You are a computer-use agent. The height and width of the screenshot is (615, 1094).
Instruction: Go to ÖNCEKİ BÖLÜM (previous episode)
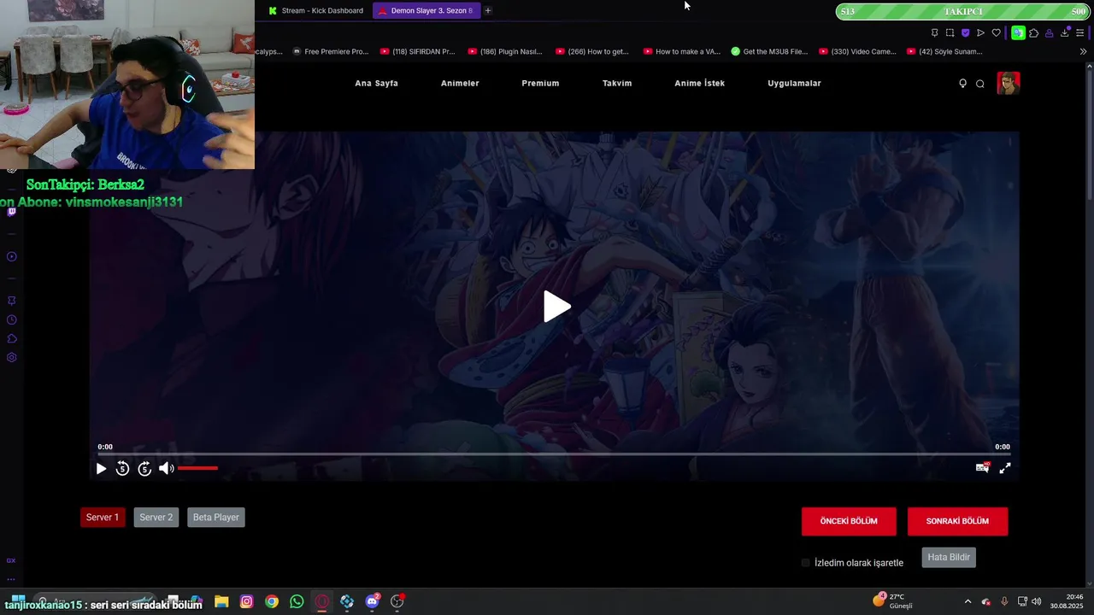(849, 521)
